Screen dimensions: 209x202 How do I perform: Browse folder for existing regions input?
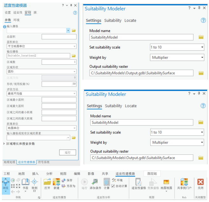tap(74, 138)
